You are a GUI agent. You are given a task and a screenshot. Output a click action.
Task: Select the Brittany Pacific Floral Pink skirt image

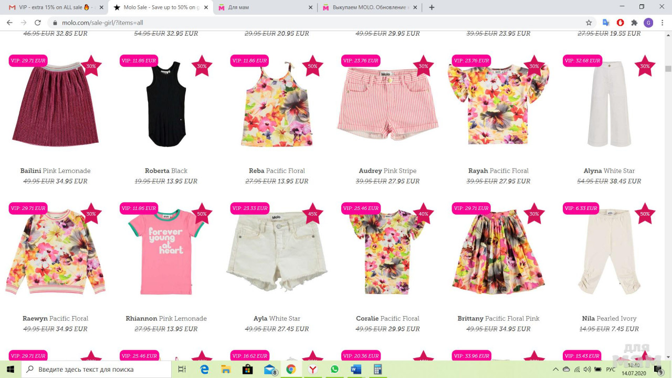[498, 253]
